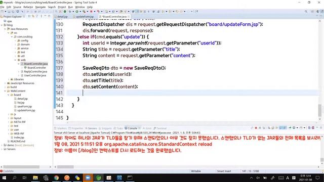This screenshot has height=182, width=324.
Task: Expand the config package
Action: pyautogui.click(x=15, y=40)
